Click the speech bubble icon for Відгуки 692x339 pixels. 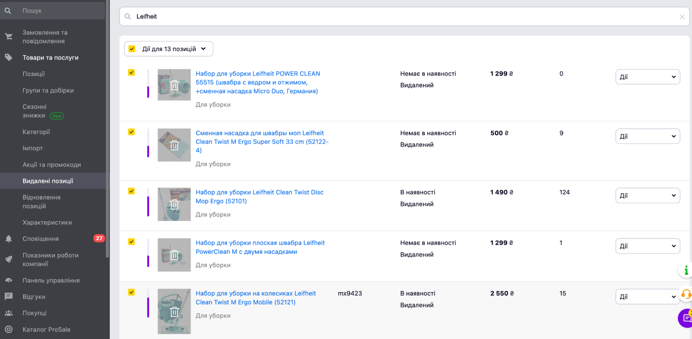9,297
